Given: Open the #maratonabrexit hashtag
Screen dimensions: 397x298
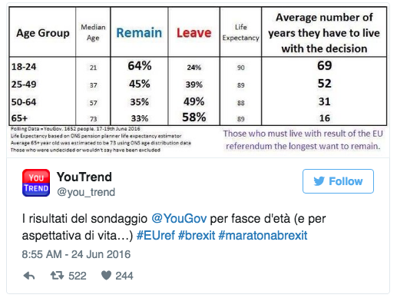Looking at the screenshot, I should coord(263,235).
